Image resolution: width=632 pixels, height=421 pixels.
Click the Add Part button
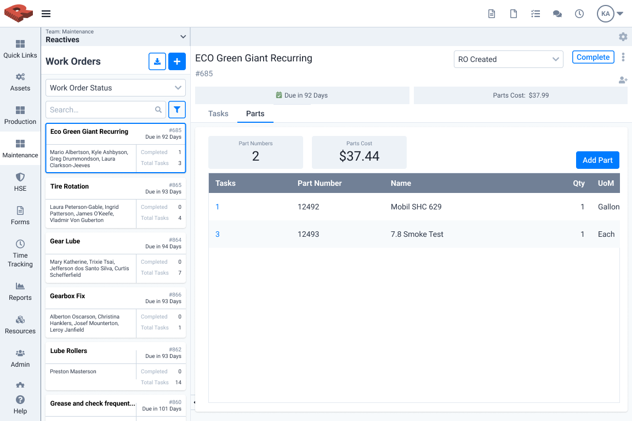tap(597, 160)
